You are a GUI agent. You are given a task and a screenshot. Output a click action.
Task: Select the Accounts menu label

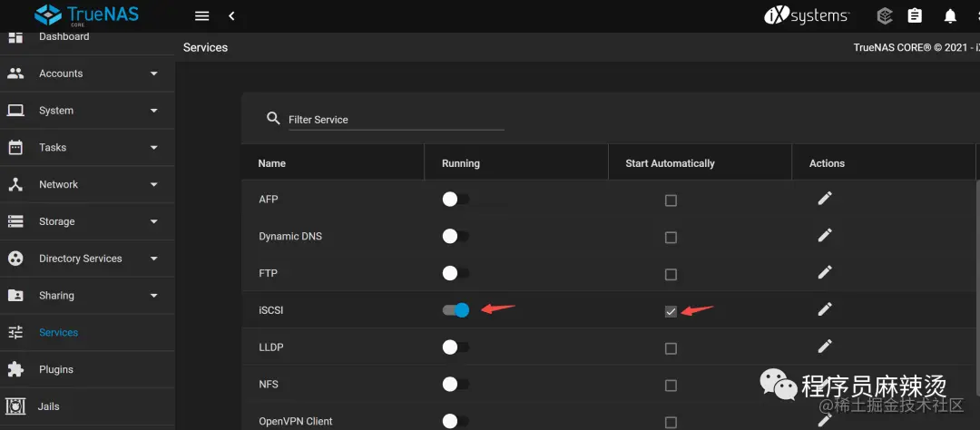click(61, 73)
